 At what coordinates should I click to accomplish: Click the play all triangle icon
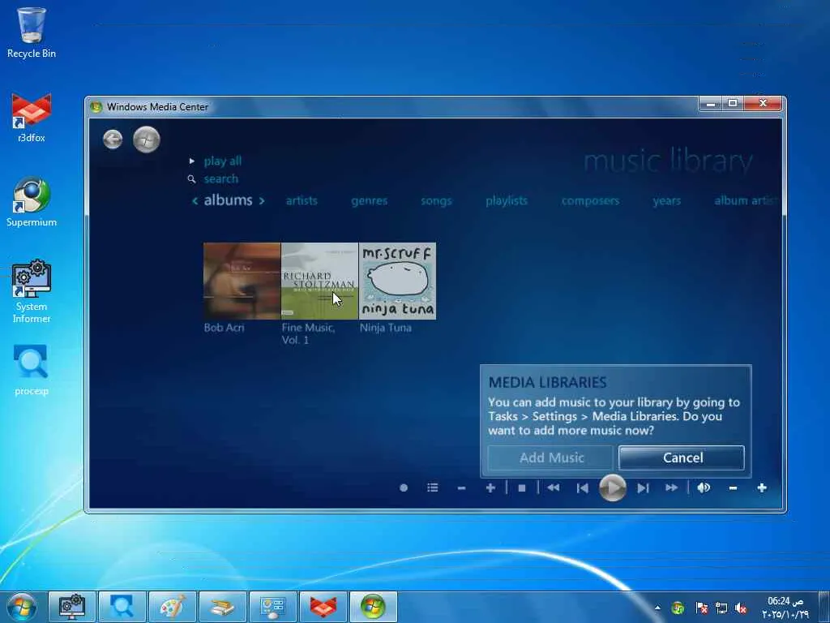(192, 161)
